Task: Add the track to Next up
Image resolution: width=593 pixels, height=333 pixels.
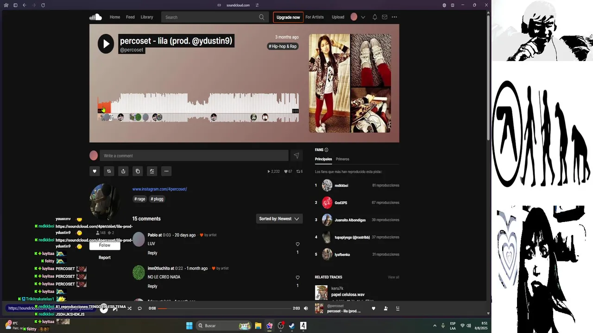Action: click(152, 171)
